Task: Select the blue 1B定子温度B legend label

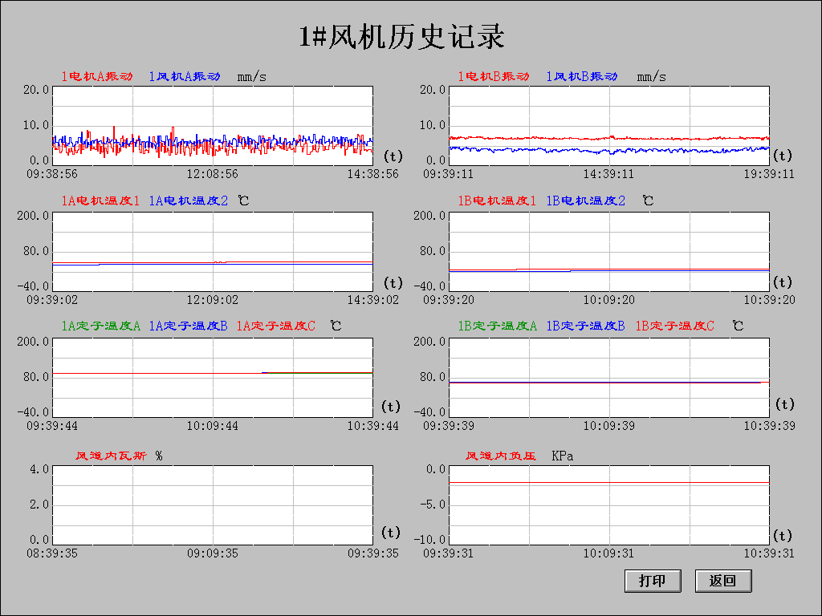Action: point(586,326)
